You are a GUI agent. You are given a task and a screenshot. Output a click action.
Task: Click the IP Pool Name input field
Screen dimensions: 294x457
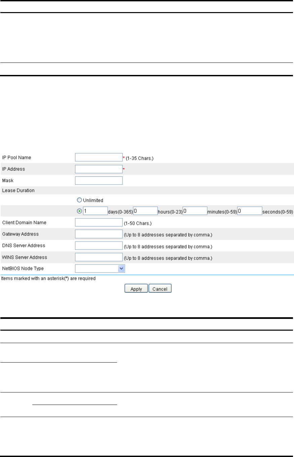pyautogui.click(x=99, y=157)
